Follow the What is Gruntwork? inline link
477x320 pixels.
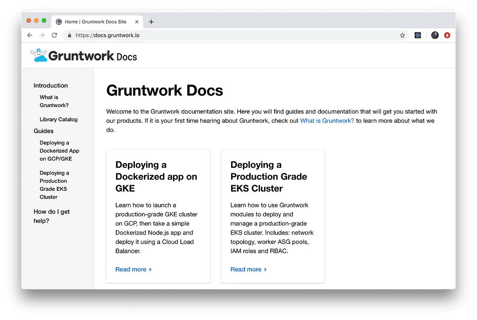pos(327,121)
